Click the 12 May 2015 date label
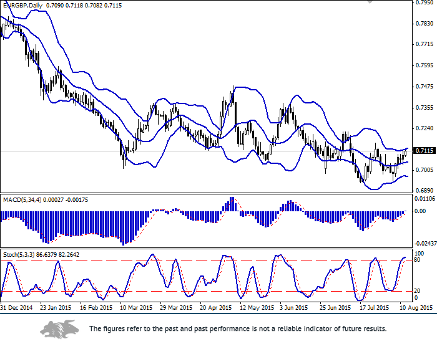 257,308
